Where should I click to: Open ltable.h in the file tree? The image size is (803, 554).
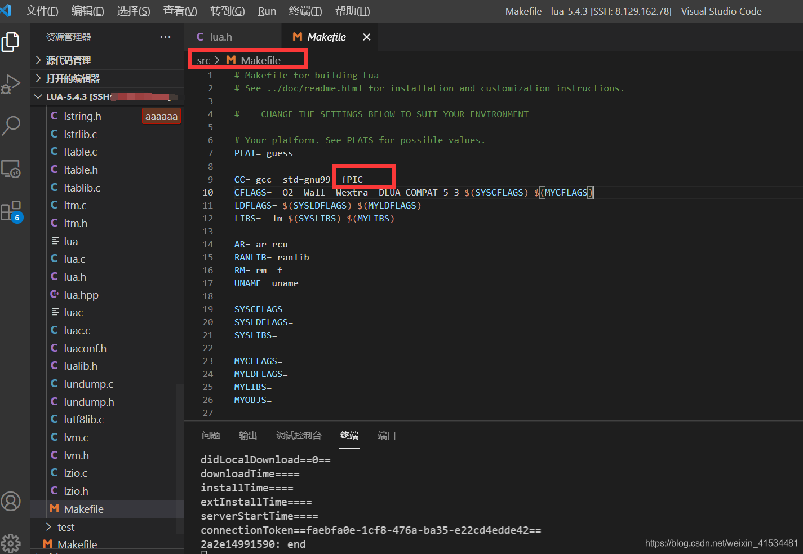click(81, 170)
